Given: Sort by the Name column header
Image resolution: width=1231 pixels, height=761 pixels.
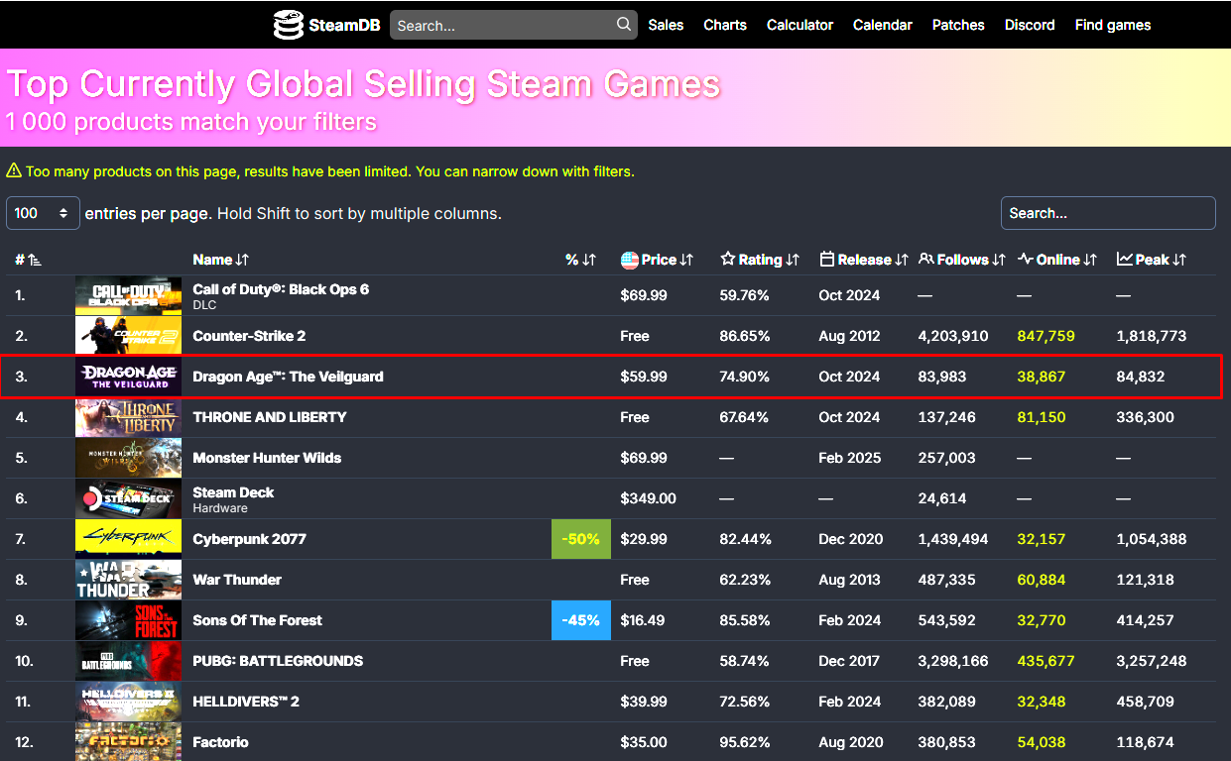Looking at the screenshot, I should pyautogui.click(x=220, y=260).
